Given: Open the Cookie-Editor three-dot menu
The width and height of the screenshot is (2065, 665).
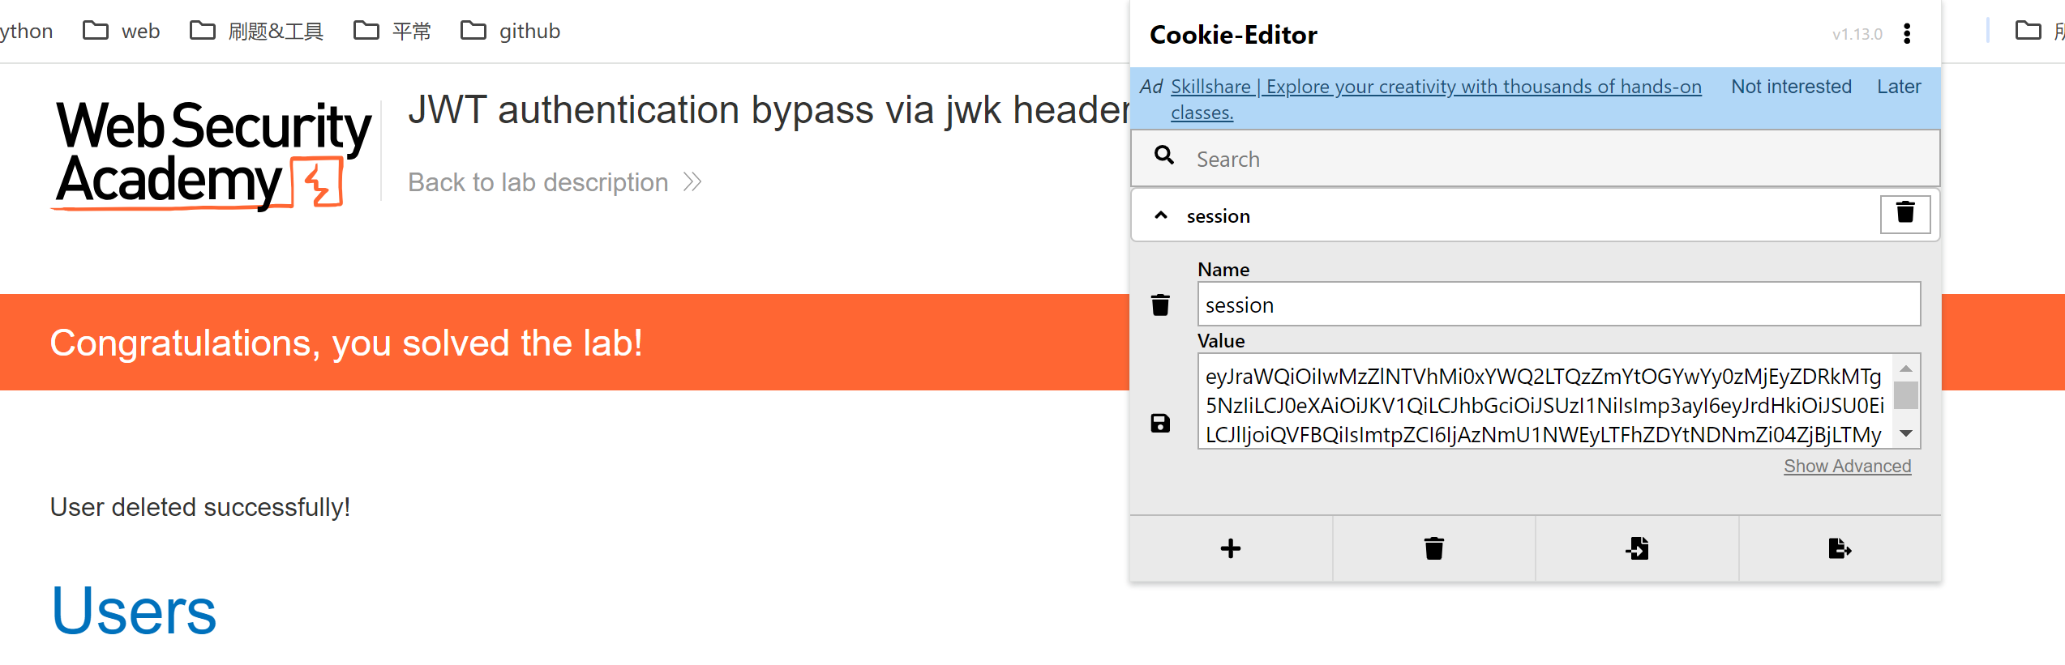Looking at the screenshot, I should click(1907, 34).
